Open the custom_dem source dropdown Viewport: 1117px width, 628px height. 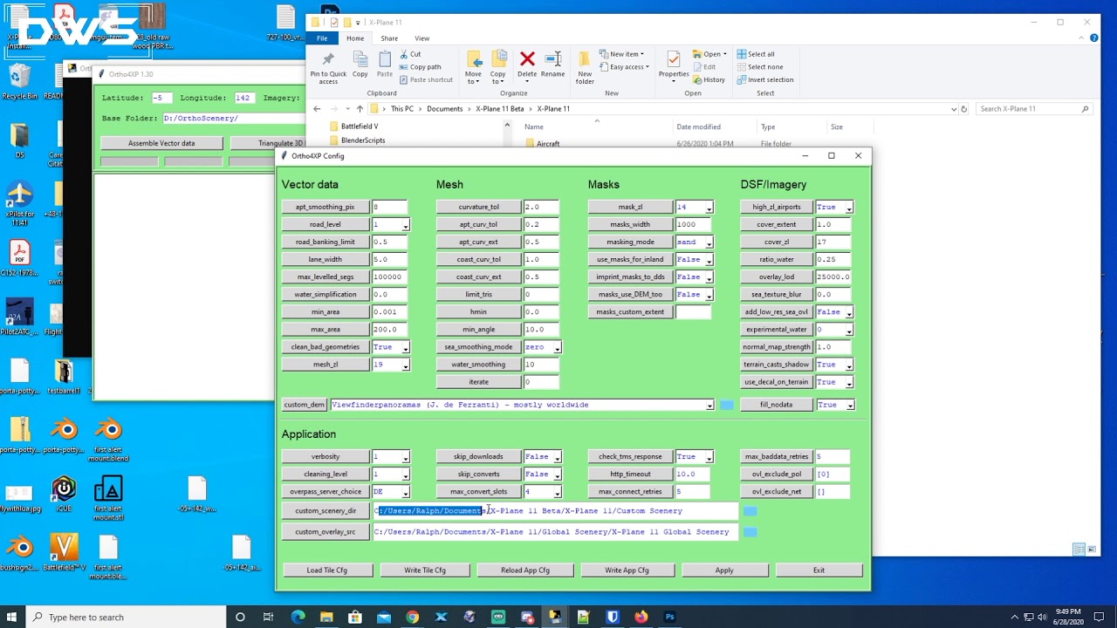coord(709,405)
